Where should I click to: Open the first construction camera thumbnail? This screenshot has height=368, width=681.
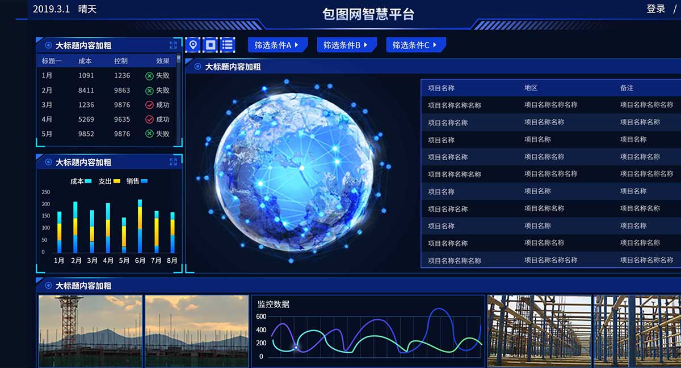coord(90,331)
